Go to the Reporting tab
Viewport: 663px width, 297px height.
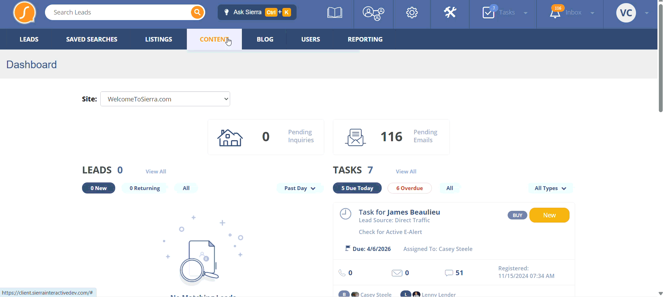[365, 39]
